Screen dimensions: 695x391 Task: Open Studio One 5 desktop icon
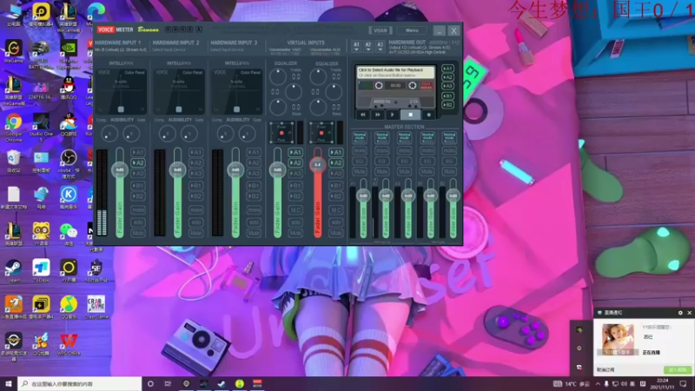coord(41,127)
